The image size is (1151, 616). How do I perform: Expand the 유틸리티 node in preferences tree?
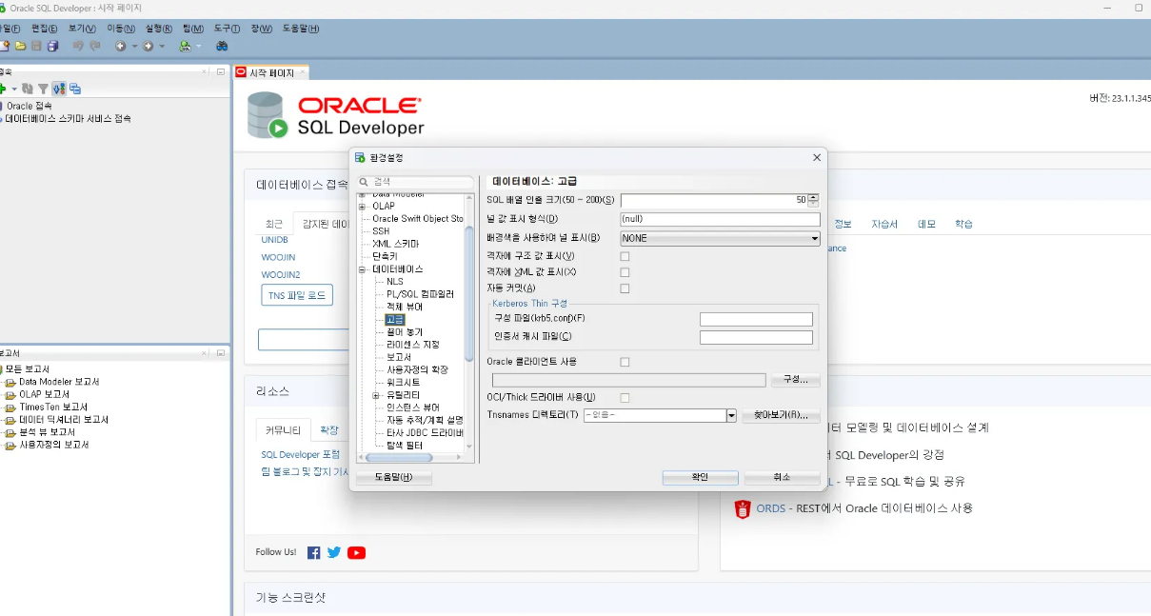(376, 395)
